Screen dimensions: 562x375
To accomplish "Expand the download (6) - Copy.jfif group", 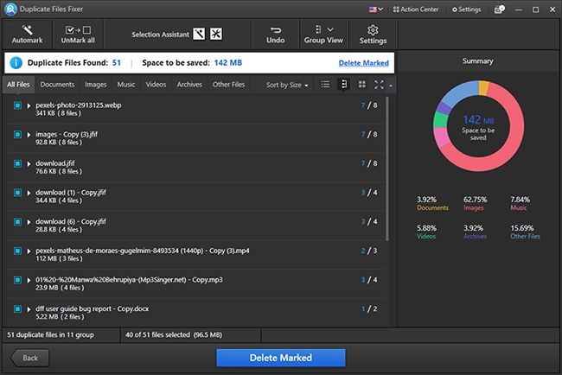I will pyautogui.click(x=29, y=222).
